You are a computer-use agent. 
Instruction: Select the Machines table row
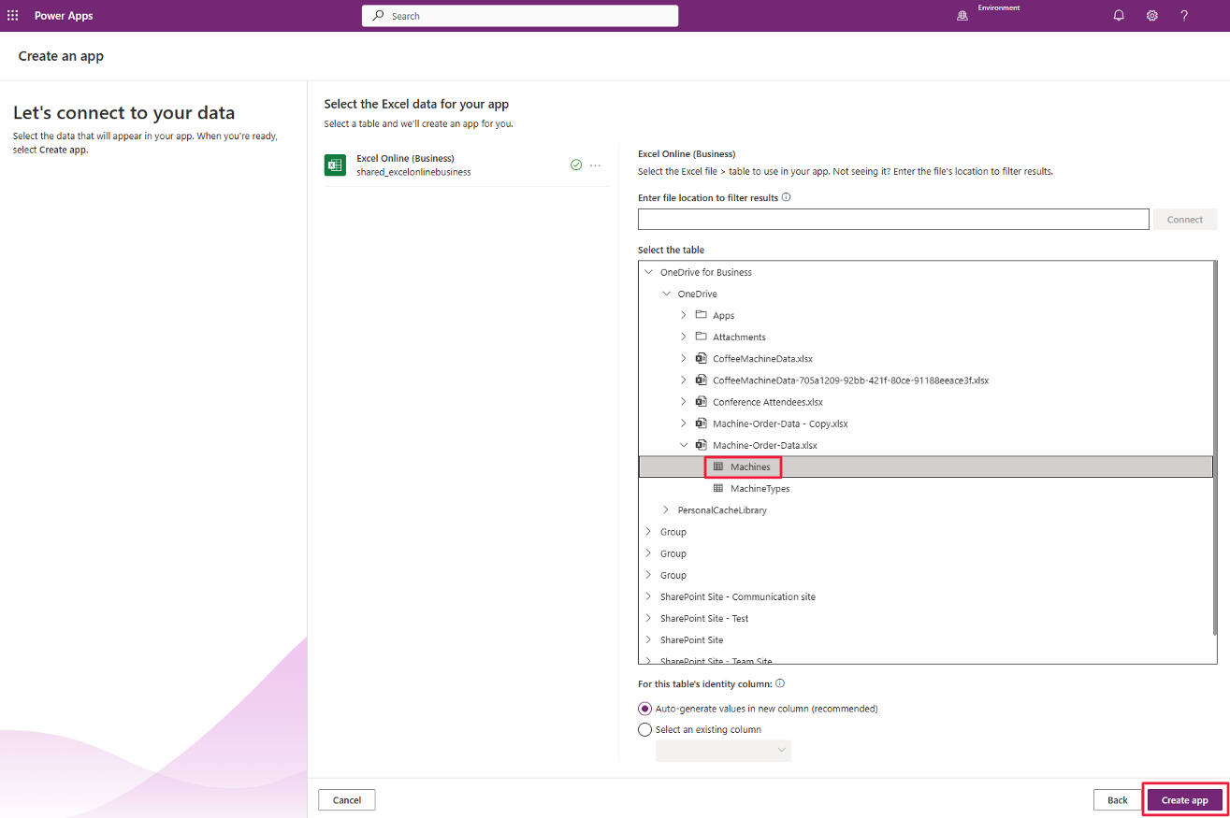coord(926,466)
